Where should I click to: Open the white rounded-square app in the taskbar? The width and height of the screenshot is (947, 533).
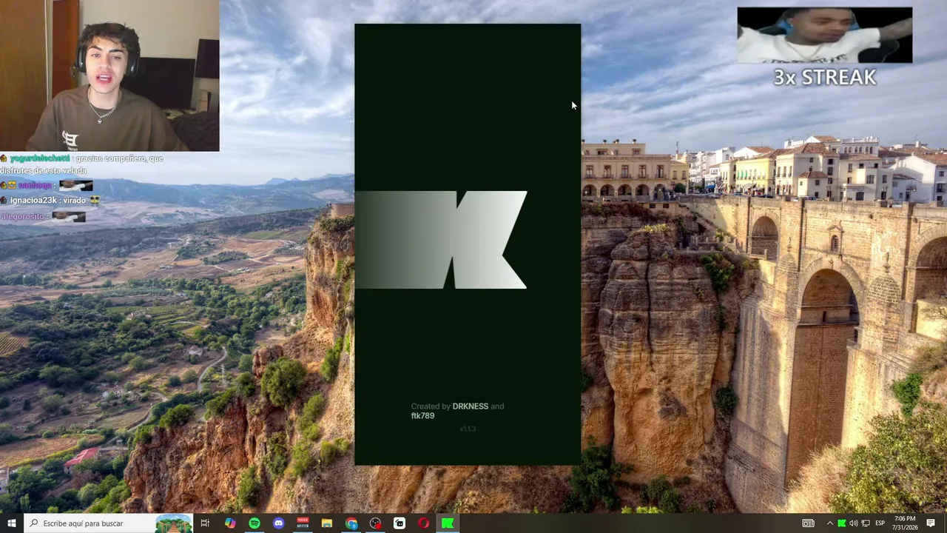[x=400, y=523]
